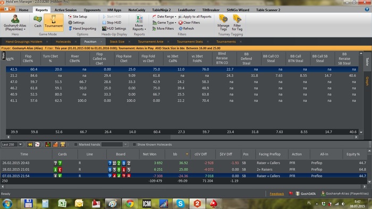
Task: Apply filters to all reports
Action: click(195, 16)
